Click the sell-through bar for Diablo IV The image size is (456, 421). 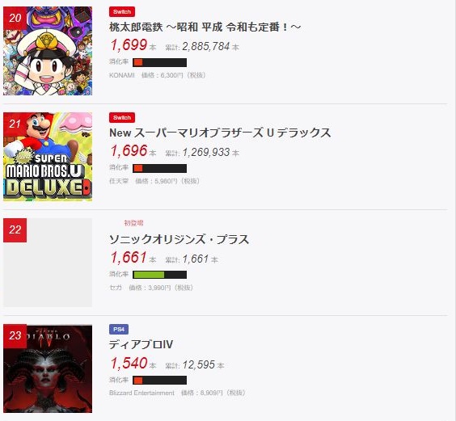pos(159,381)
